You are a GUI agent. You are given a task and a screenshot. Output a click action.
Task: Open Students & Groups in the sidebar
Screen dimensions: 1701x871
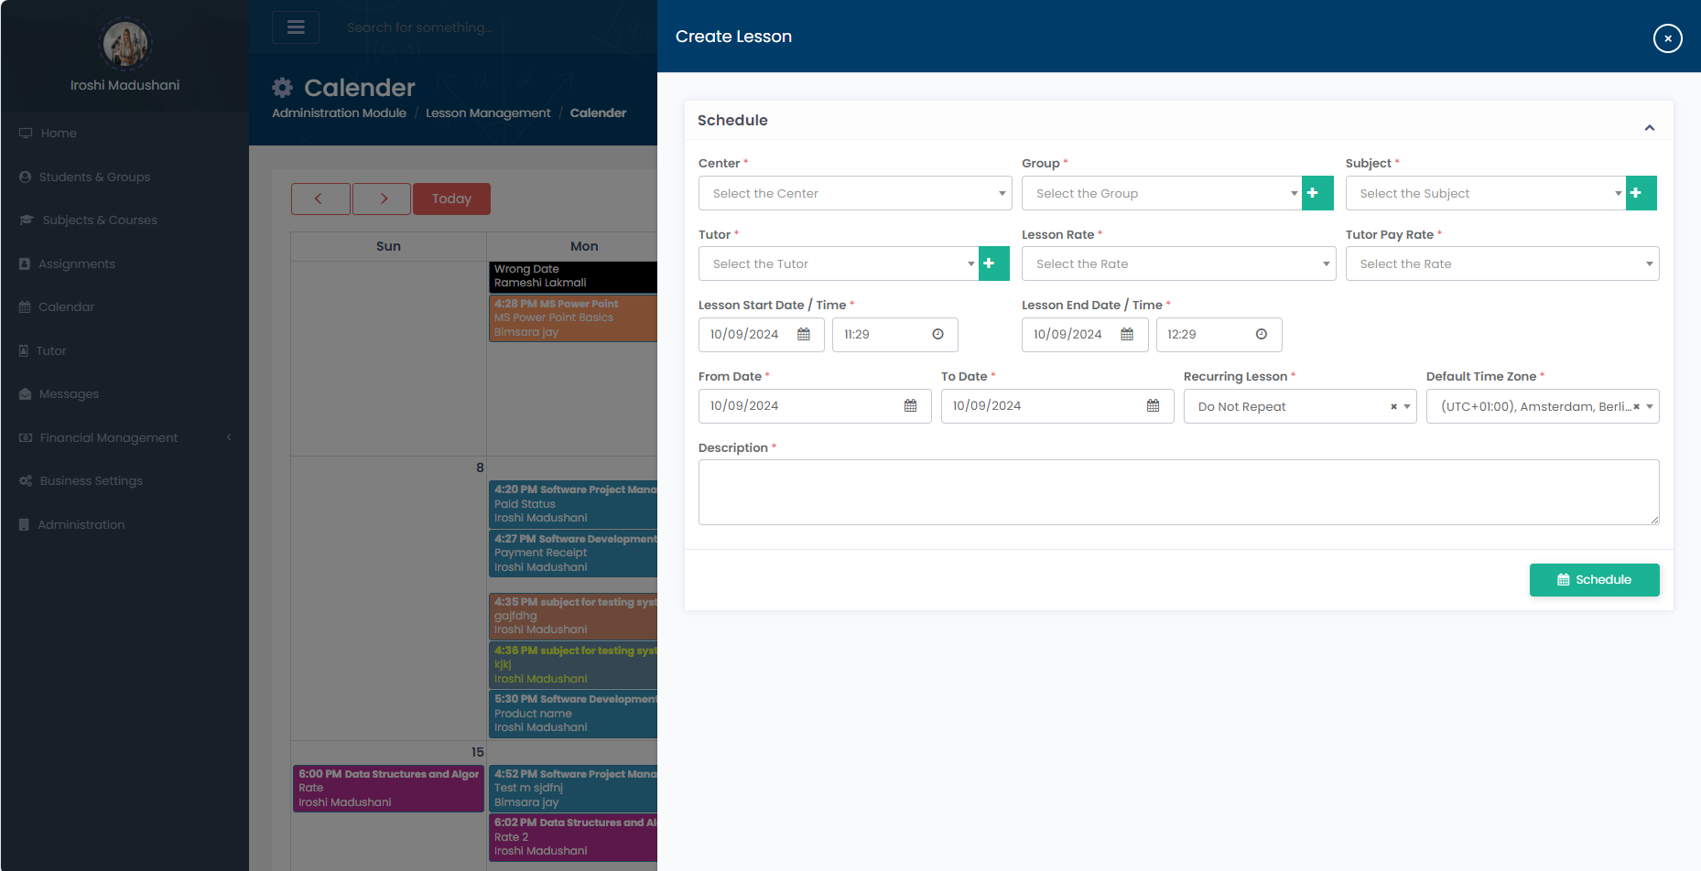94,177
